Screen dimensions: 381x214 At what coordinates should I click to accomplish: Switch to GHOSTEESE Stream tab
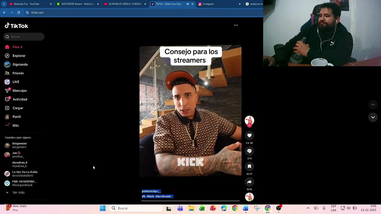(77, 4)
